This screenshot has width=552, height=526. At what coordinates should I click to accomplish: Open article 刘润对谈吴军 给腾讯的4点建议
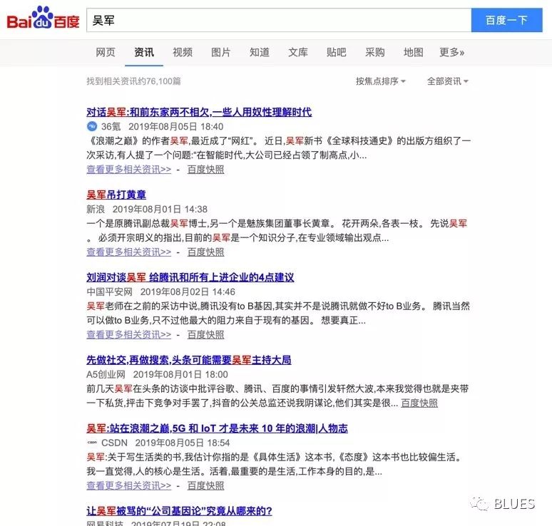[190, 277]
